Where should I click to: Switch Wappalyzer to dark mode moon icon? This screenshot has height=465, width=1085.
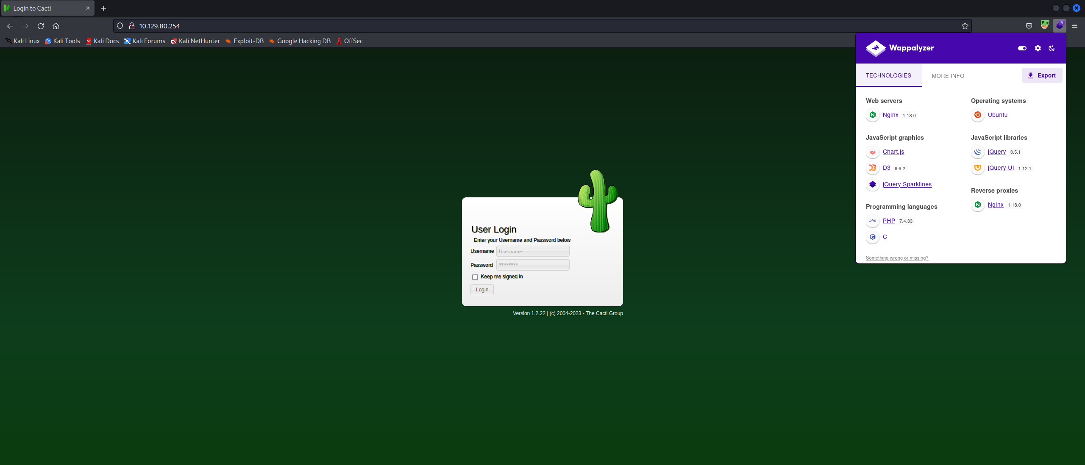point(1052,48)
